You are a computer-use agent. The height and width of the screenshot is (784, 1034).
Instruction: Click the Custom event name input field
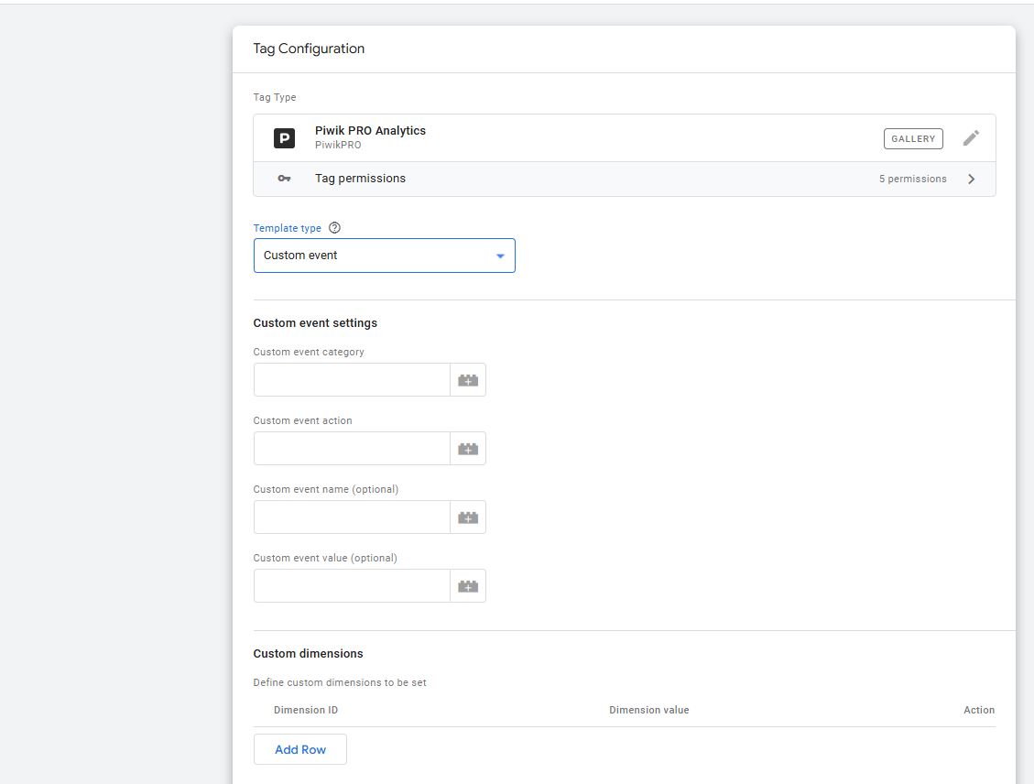[x=351, y=517]
